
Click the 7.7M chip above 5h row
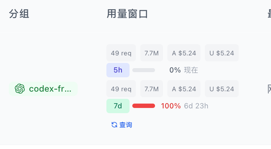(x=151, y=53)
